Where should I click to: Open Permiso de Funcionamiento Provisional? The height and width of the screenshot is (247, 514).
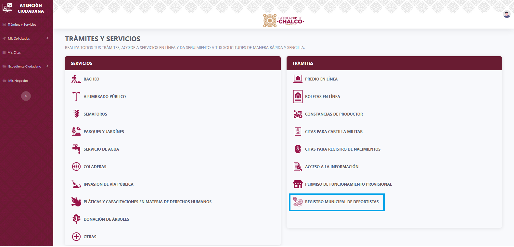pyautogui.click(x=348, y=184)
